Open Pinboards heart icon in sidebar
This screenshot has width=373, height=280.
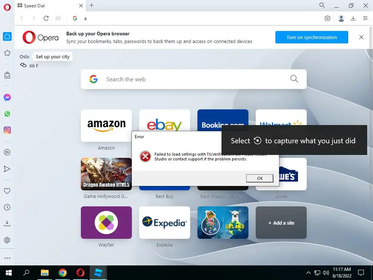(x=7, y=191)
